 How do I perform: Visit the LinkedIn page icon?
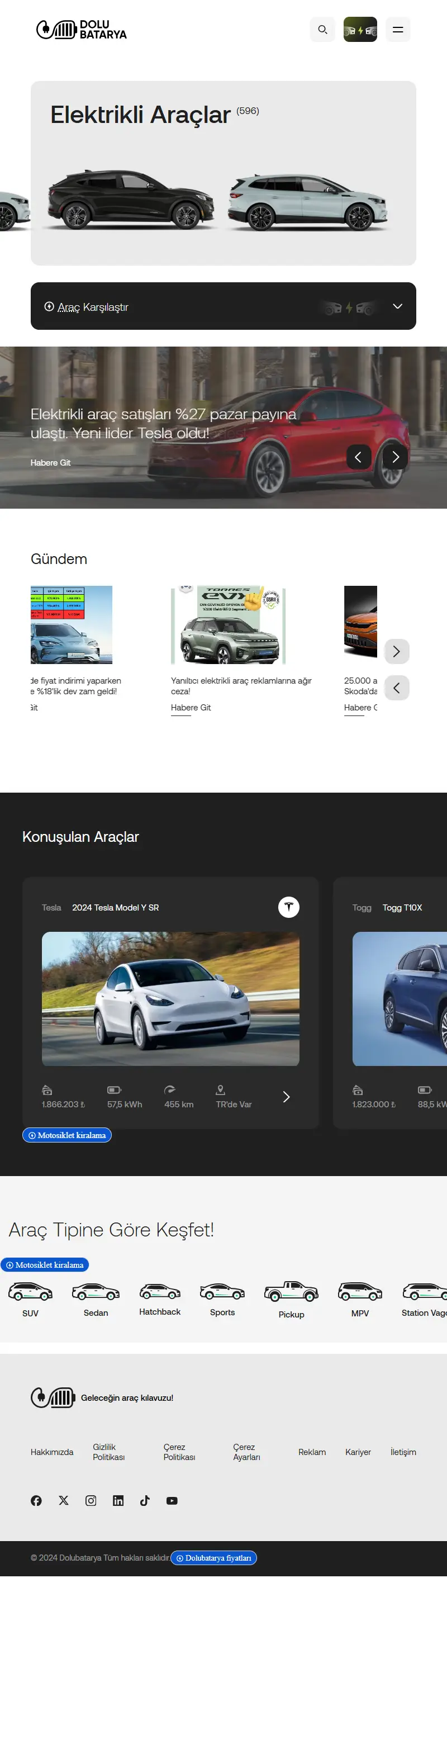point(118,1501)
